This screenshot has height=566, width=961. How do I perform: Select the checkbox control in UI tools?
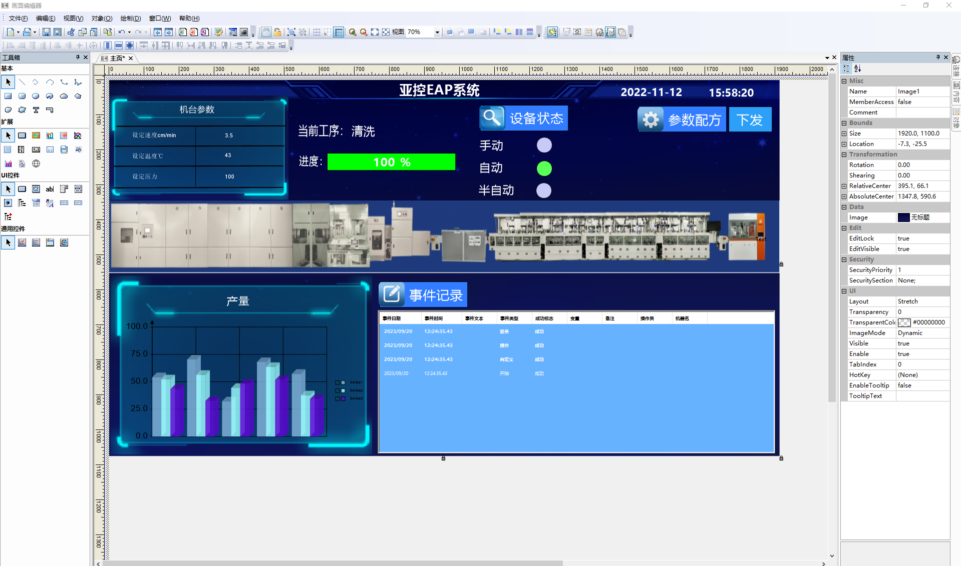coord(36,189)
